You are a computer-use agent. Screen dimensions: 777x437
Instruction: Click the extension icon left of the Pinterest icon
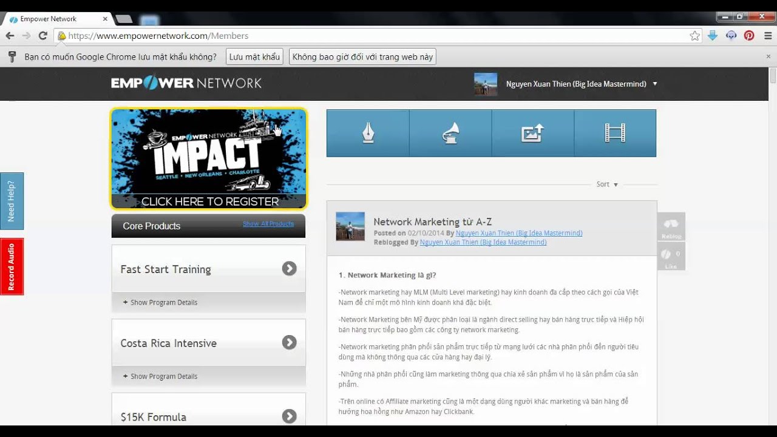(731, 36)
